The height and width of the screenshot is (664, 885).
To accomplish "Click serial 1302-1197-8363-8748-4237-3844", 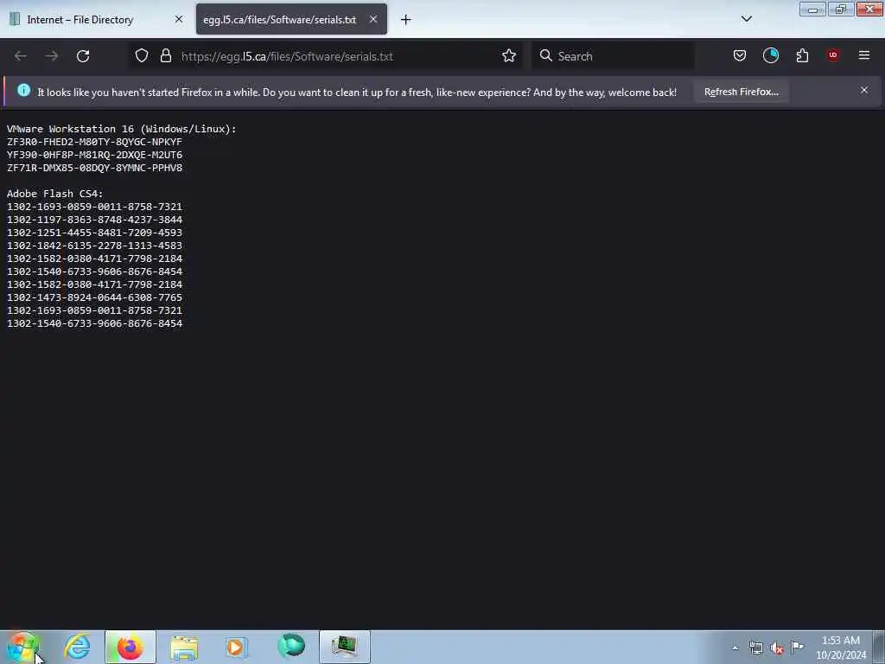I will pyautogui.click(x=94, y=220).
